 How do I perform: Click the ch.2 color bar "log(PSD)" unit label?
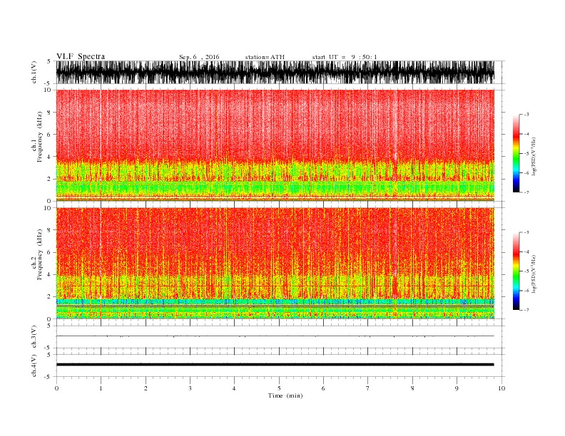pyautogui.click(x=534, y=274)
